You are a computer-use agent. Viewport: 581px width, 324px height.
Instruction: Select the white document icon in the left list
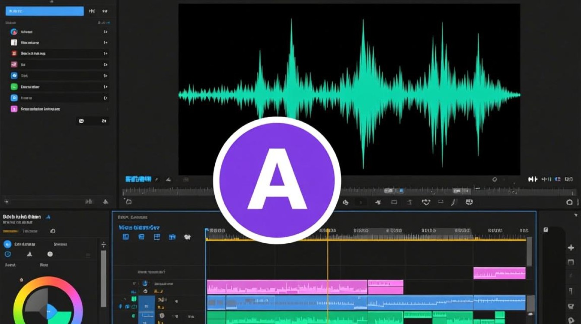click(14, 43)
